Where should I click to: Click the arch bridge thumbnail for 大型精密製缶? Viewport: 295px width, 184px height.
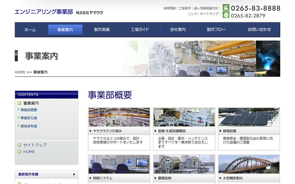[x=249, y=164]
